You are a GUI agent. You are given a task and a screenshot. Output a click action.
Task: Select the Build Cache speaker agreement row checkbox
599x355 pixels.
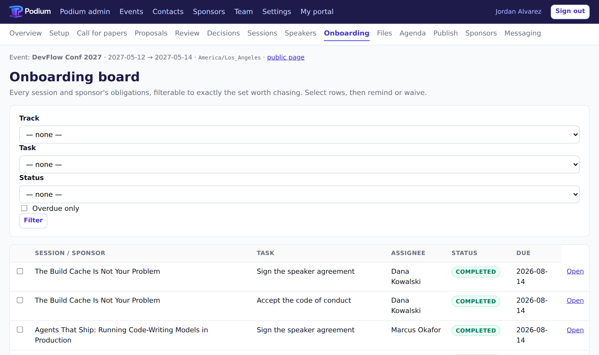(x=20, y=271)
